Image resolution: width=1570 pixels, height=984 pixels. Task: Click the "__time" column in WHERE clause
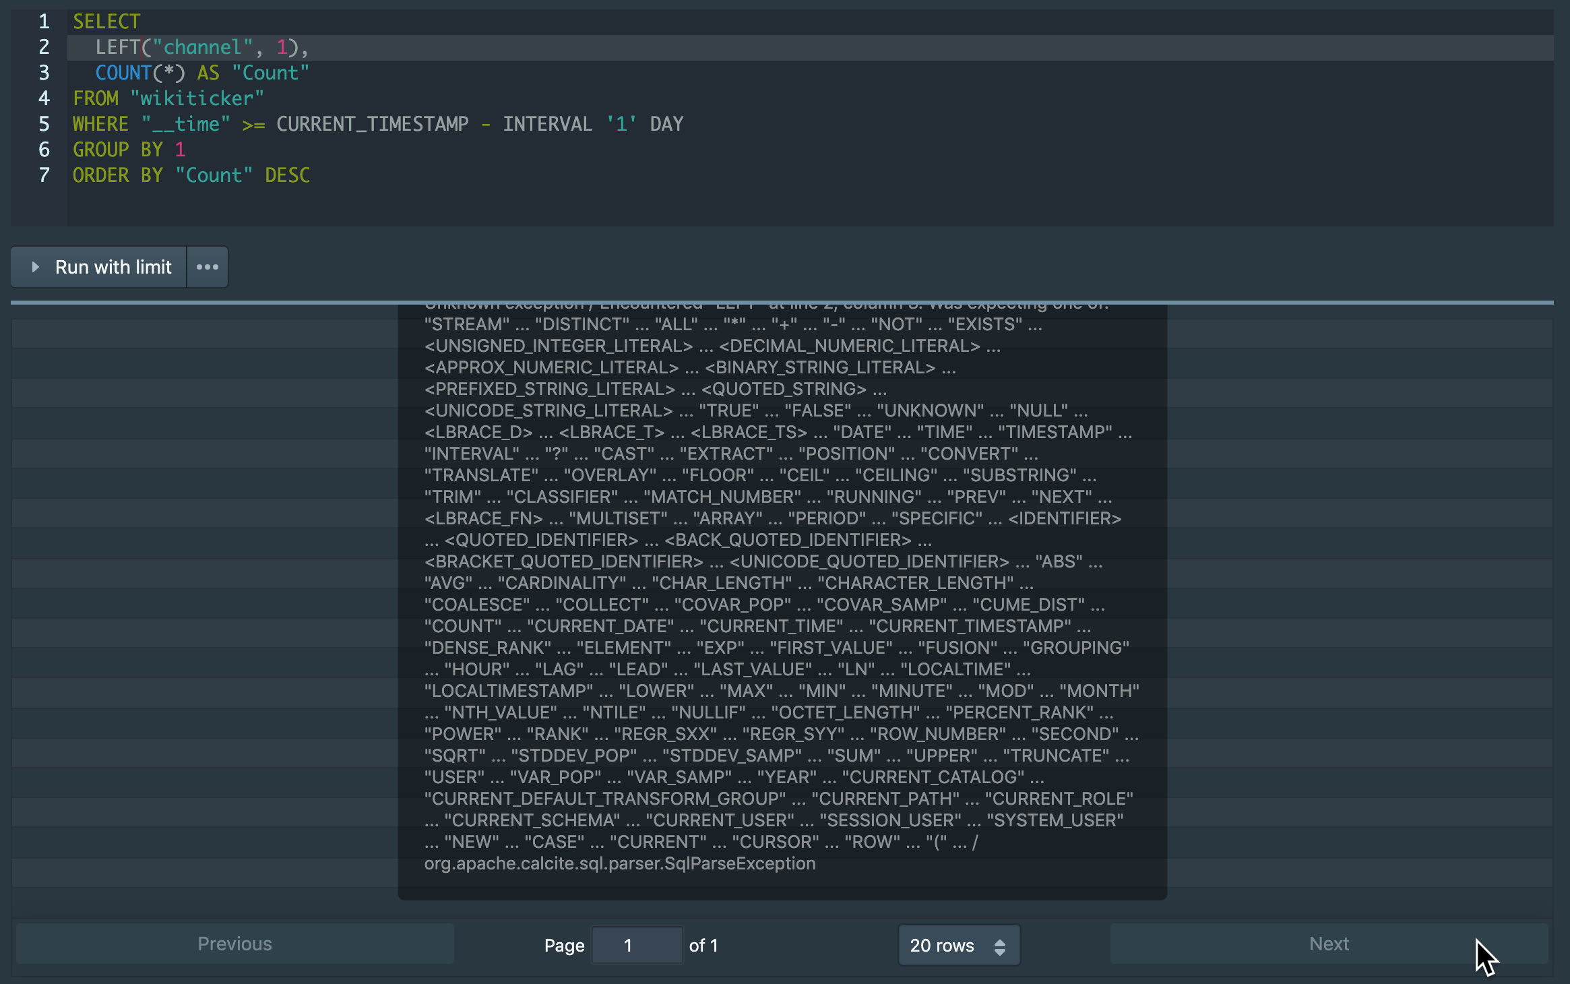[186, 124]
